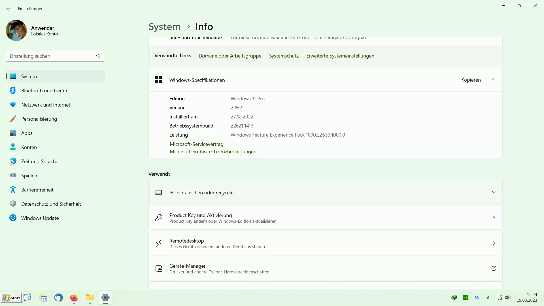This screenshot has height=306, width=544.
Task: Click the Spielen gamepad icon
Action: point(13,175)
